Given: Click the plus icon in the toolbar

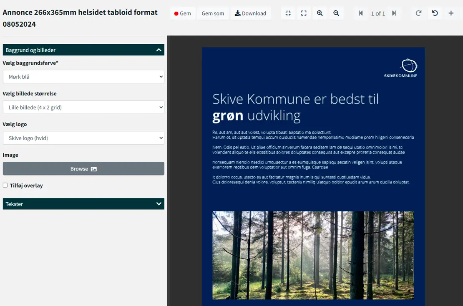Looking at the screenshot, I should pyautogui.click(x=451, y=13).
